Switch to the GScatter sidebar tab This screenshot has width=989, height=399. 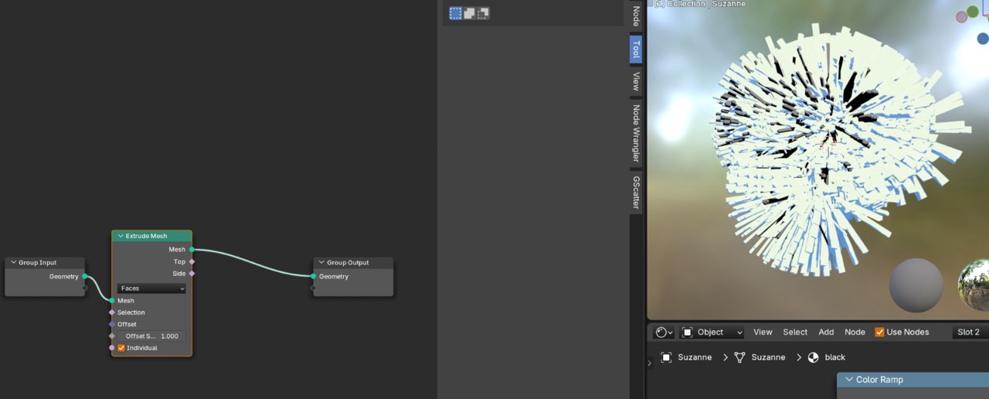coord(636,193)
